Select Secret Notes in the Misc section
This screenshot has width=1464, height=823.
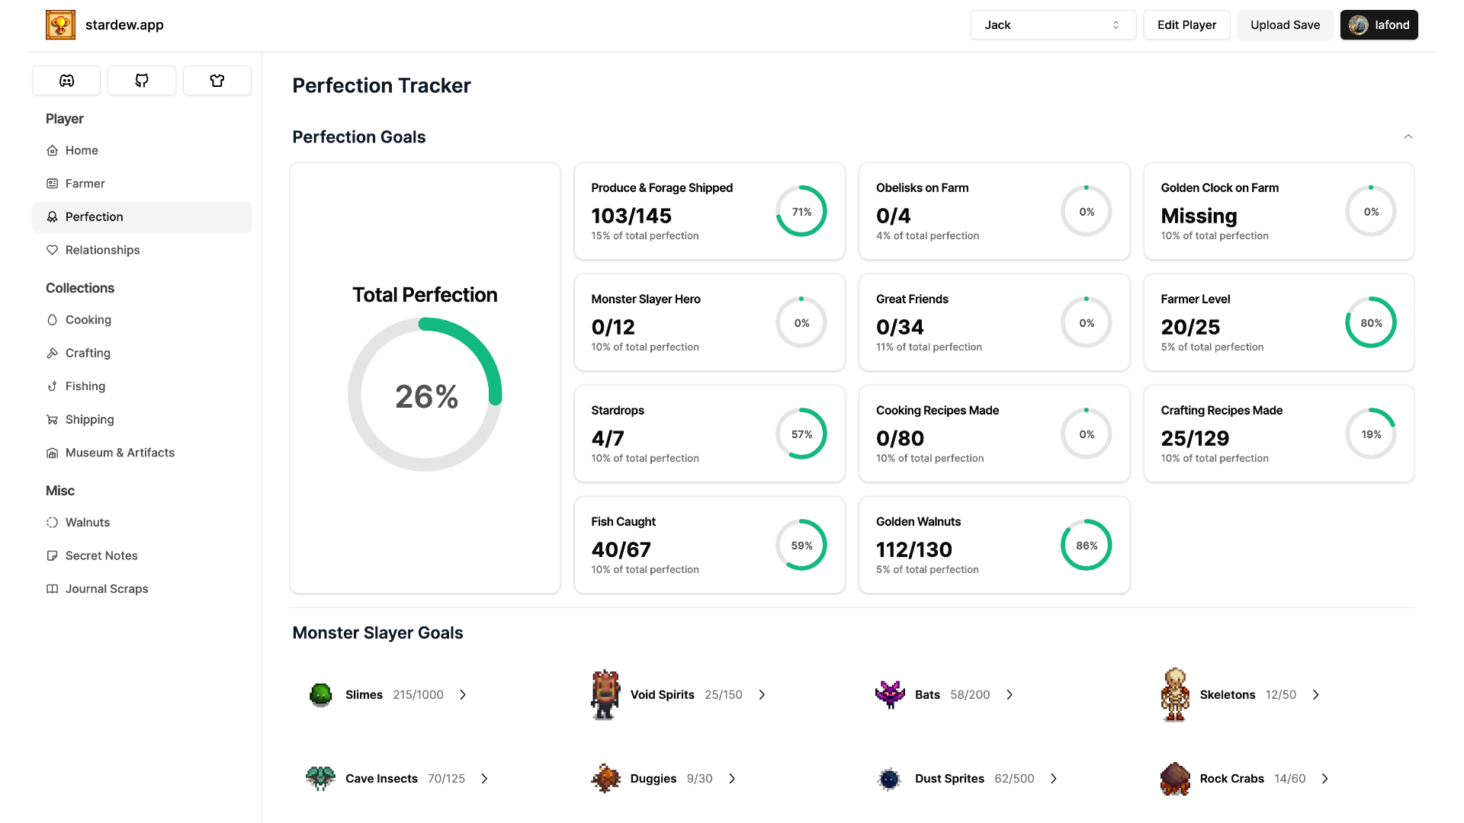click(x=101, y=556)
